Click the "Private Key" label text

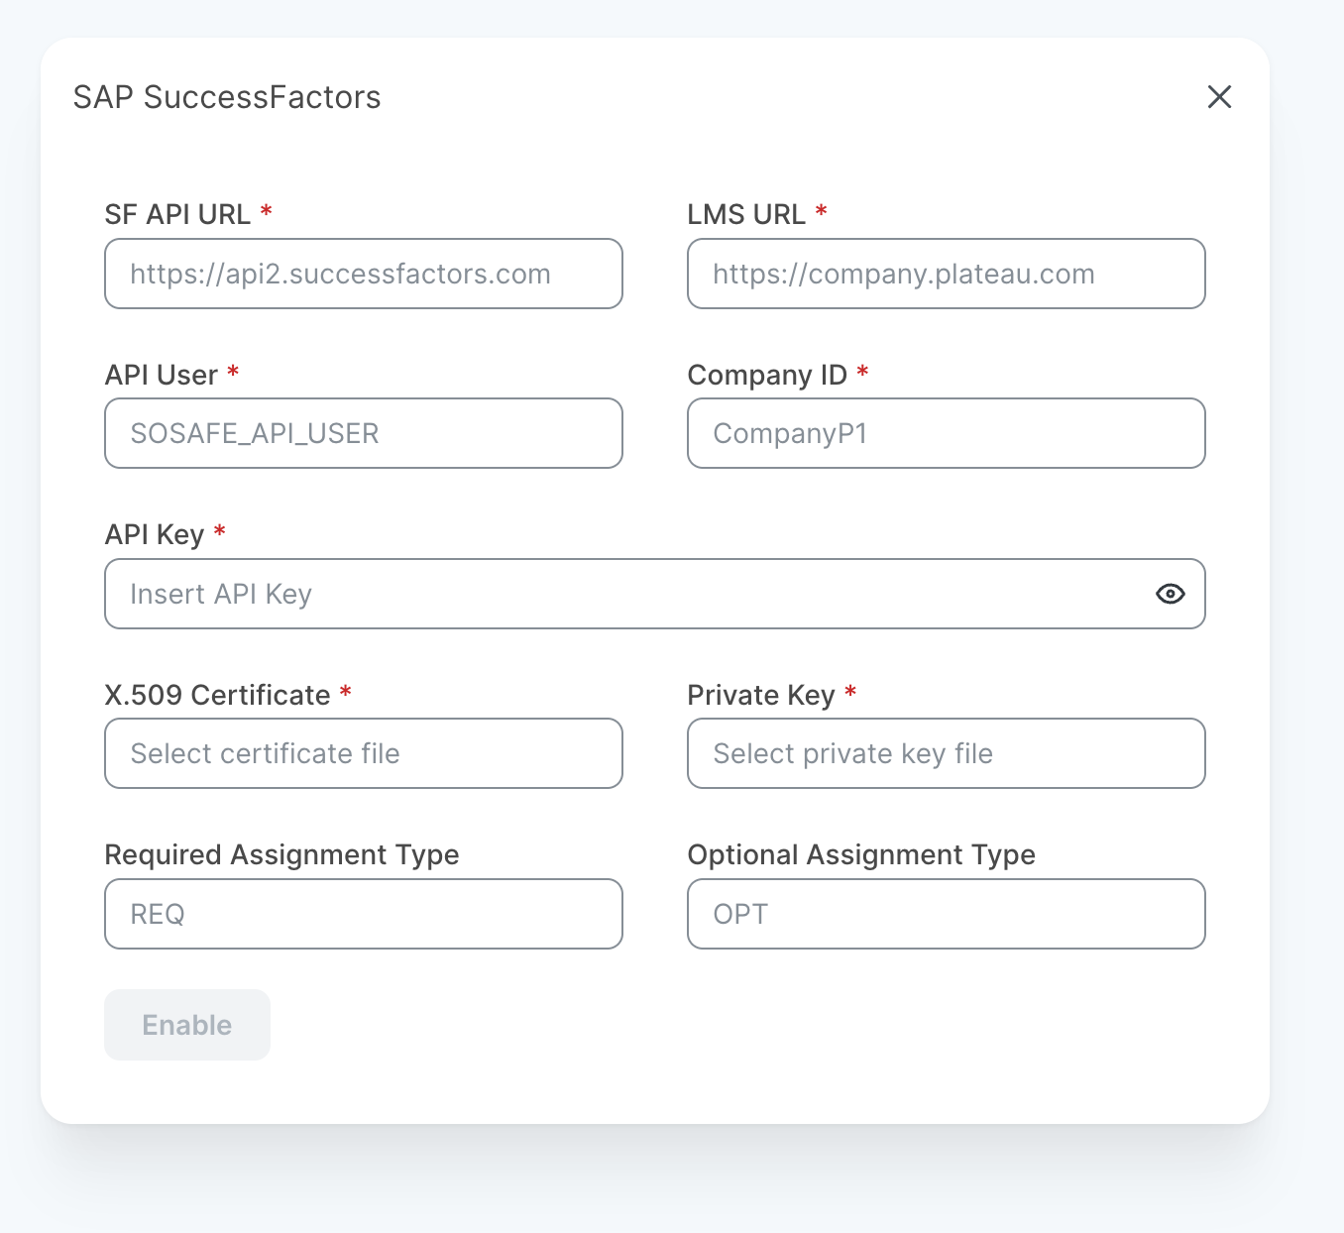pos(761,695)
